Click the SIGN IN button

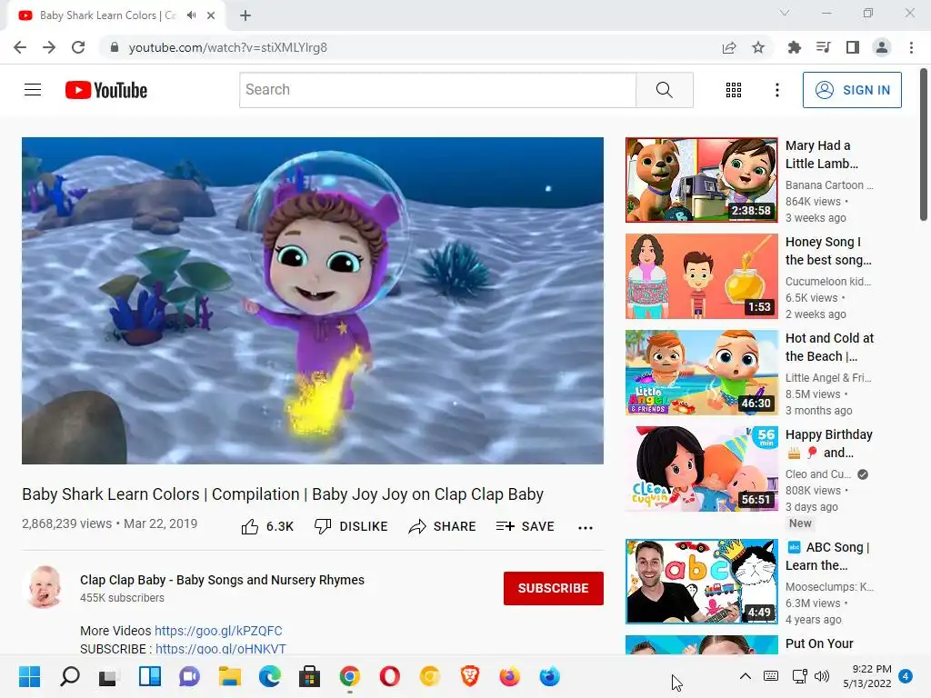coord(852,90)
